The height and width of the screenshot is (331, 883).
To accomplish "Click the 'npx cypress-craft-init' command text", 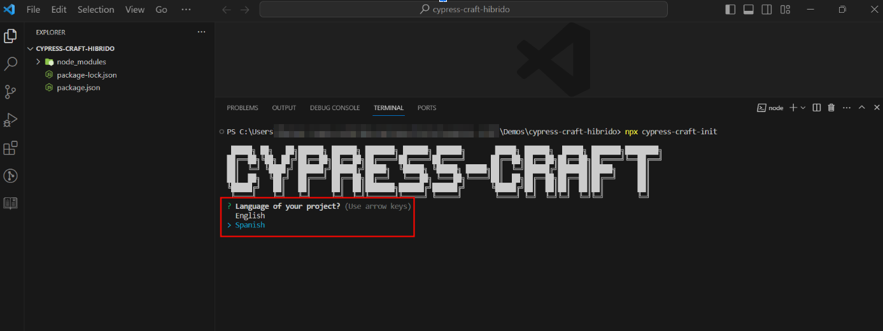I will [x=671, y=132].
